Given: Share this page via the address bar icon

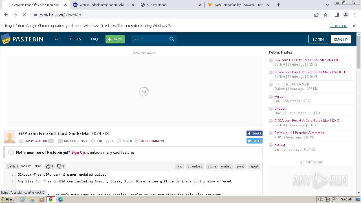Looking at the screenshot, I should [316, 15].
